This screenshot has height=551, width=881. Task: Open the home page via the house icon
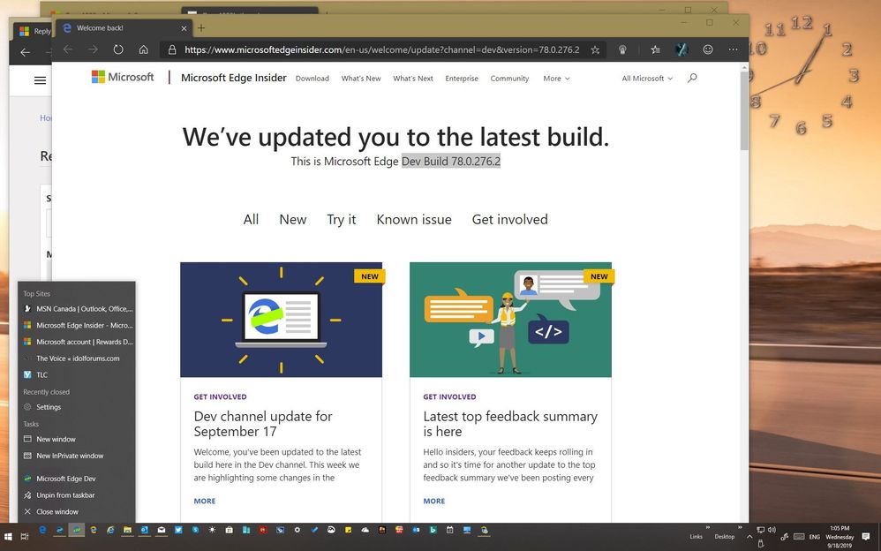point(143,49)
